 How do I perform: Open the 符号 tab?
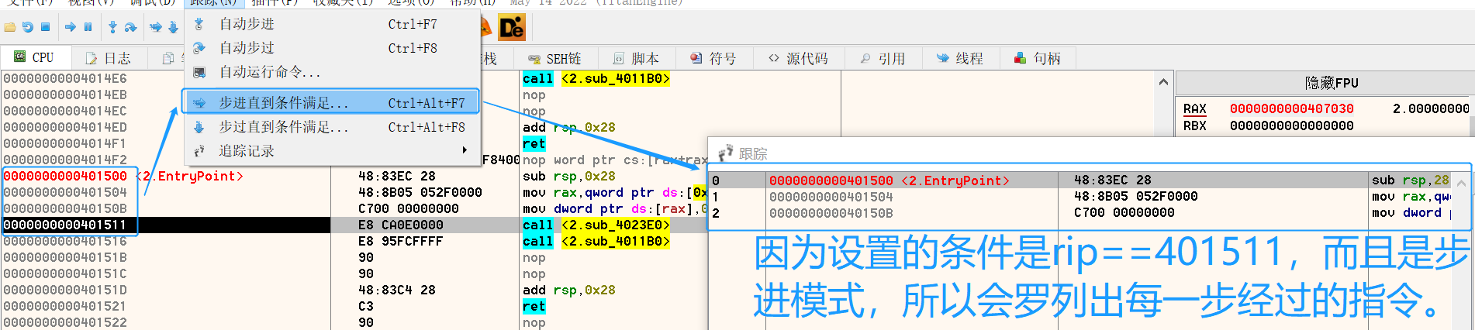[x=714, y=59]
